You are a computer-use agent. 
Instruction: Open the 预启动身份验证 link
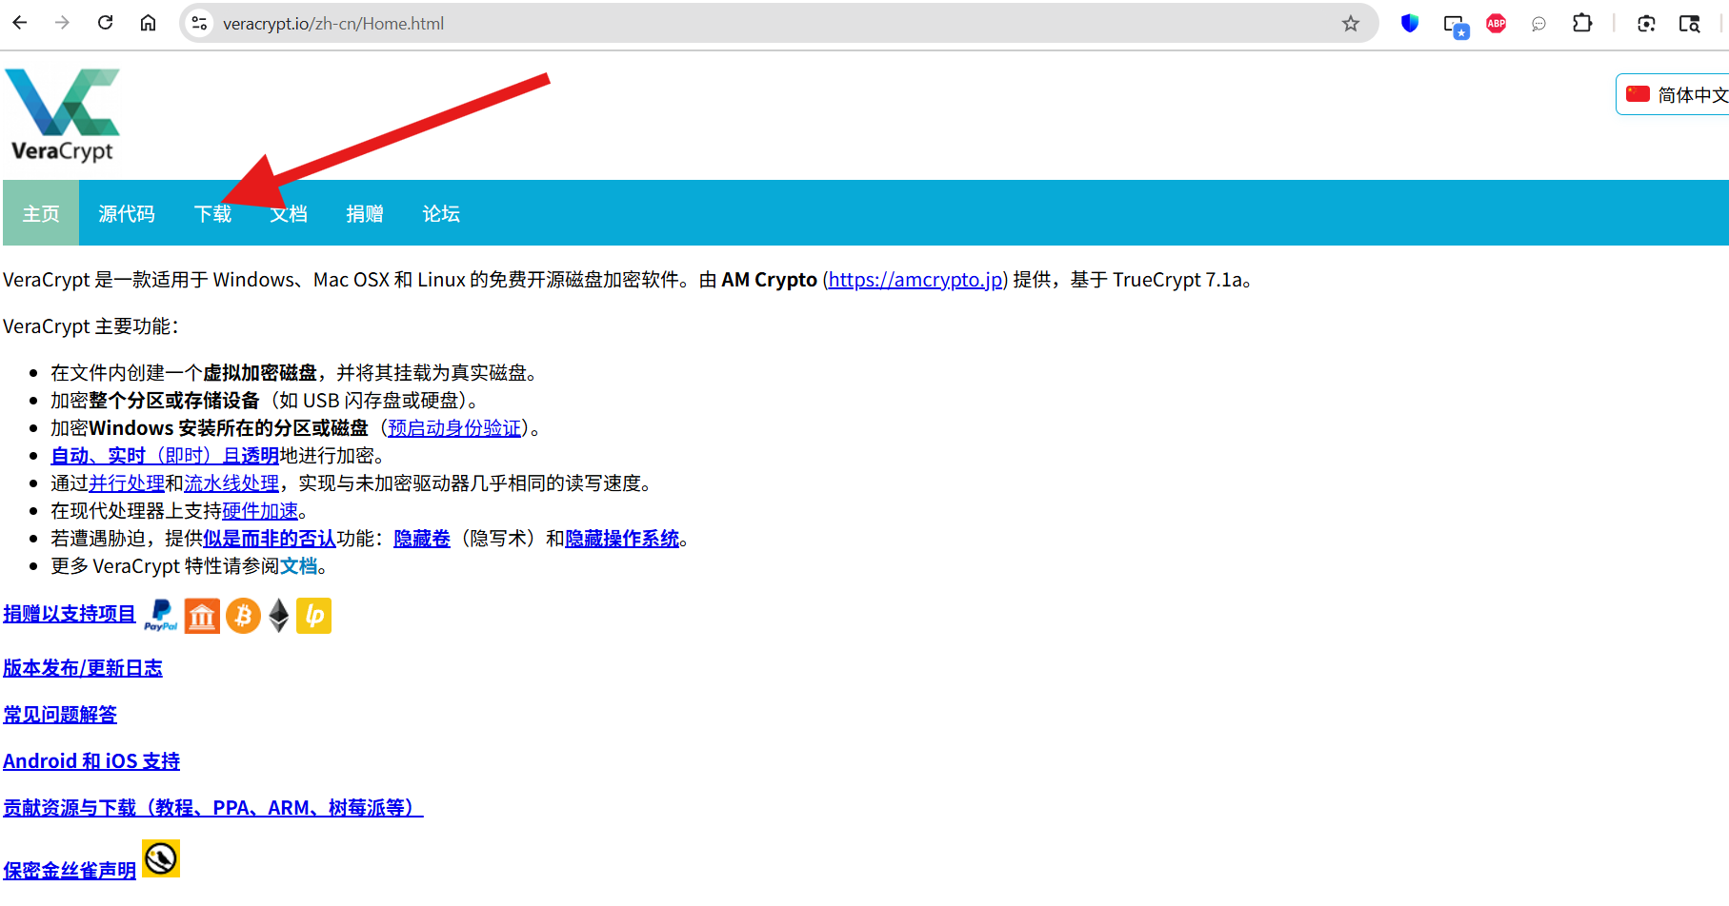tap(455, 428)
